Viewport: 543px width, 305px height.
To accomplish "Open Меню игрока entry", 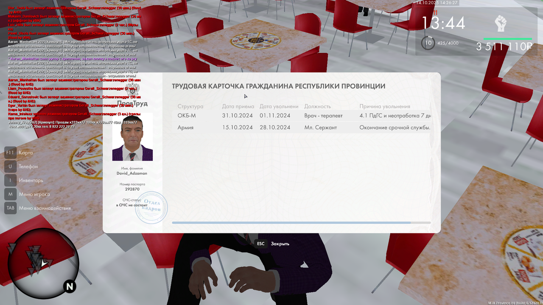I will [34, 194].
